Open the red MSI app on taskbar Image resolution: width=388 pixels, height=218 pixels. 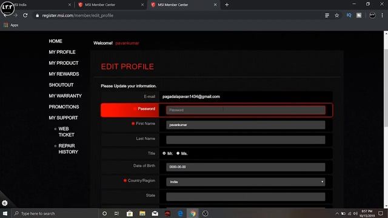(167, 213)
